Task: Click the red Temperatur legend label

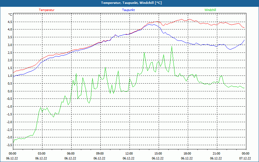Action: (x=47, y=10)
